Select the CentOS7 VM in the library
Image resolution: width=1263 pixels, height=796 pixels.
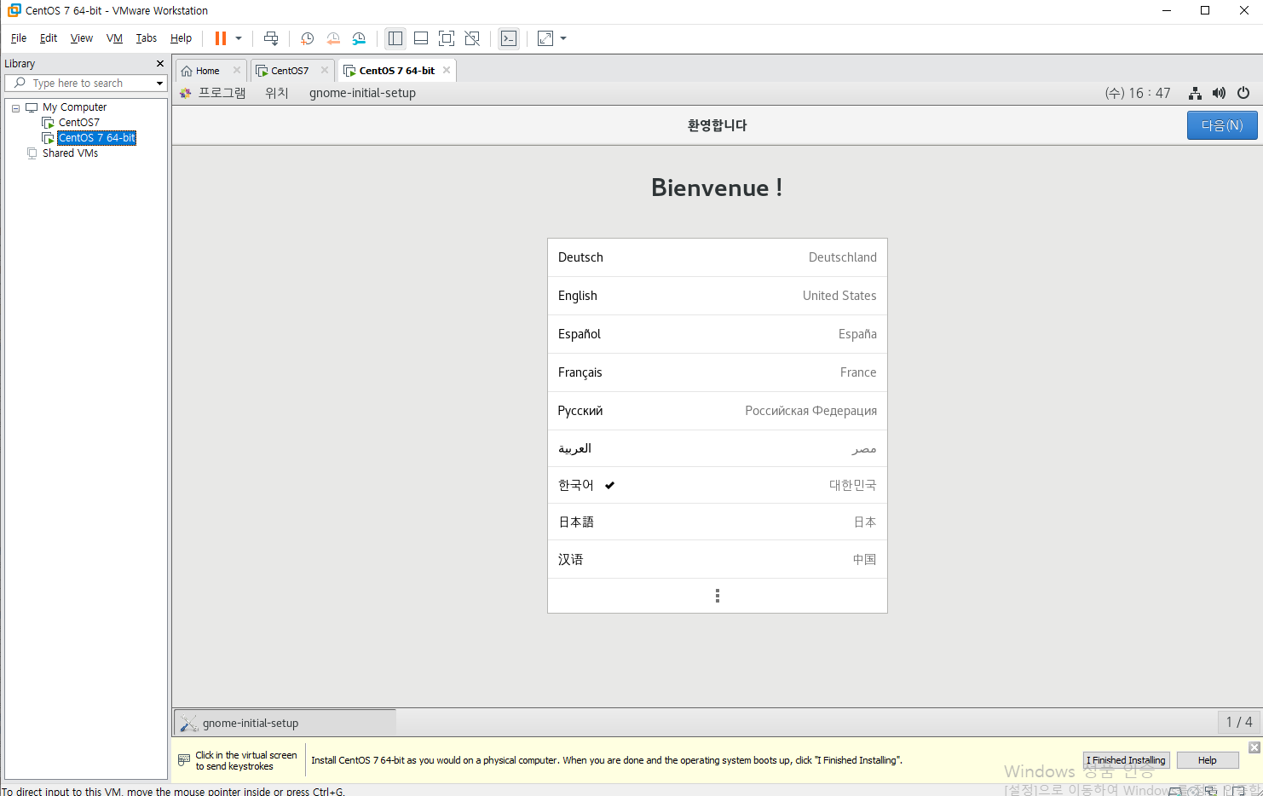(78, 123)
